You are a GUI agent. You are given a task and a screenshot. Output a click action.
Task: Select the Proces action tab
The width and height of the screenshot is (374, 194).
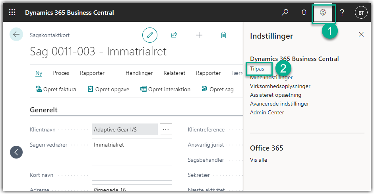(61, 73)
